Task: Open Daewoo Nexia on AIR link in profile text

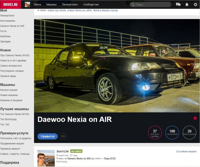Action: pyautogui.click(x=79, y=158)
